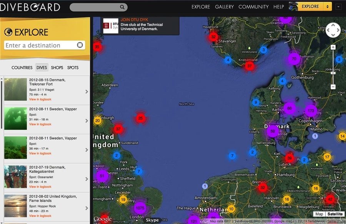Expand the Farne Islands dive entry arrow

(87, 208)
